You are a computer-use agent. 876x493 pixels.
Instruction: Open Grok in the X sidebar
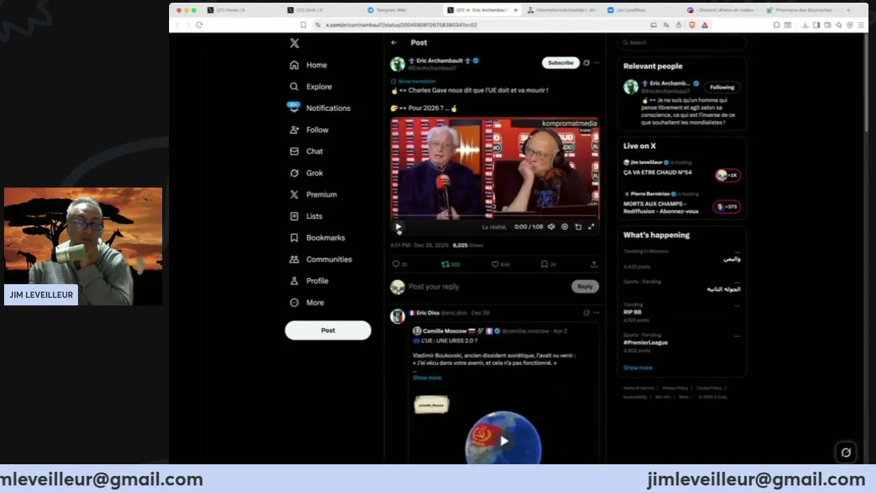click(306, 173)
